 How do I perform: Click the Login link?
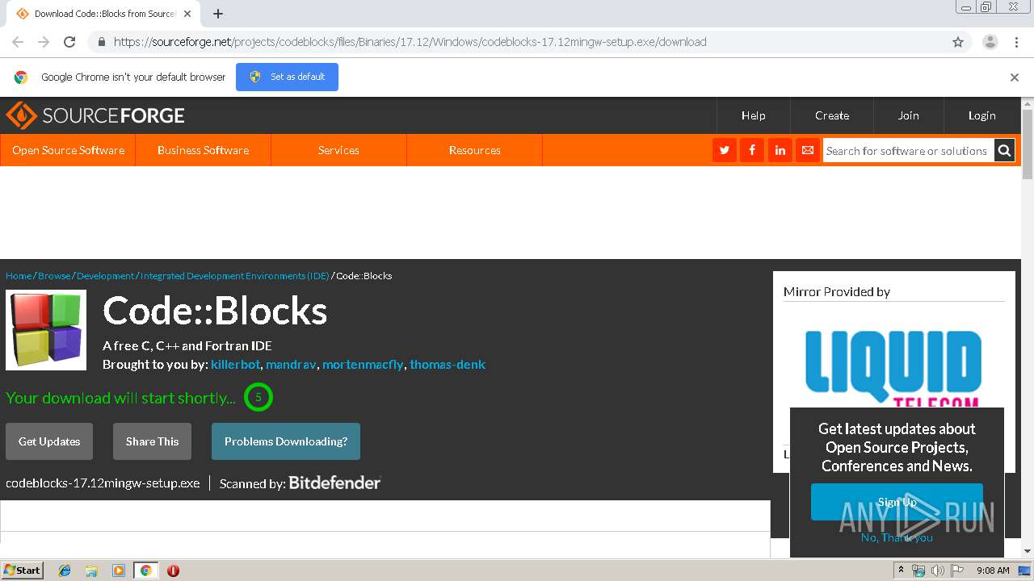[x=982, y=115]
